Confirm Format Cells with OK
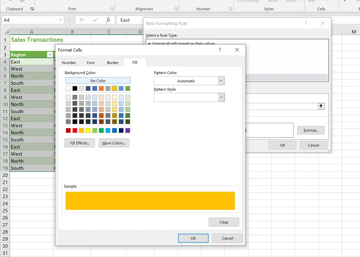Viewport: 360px width, 257px height. (x=193, y=238)
